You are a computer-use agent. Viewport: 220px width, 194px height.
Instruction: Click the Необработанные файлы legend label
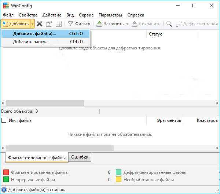pyautogui.click(x=148, y=180)
